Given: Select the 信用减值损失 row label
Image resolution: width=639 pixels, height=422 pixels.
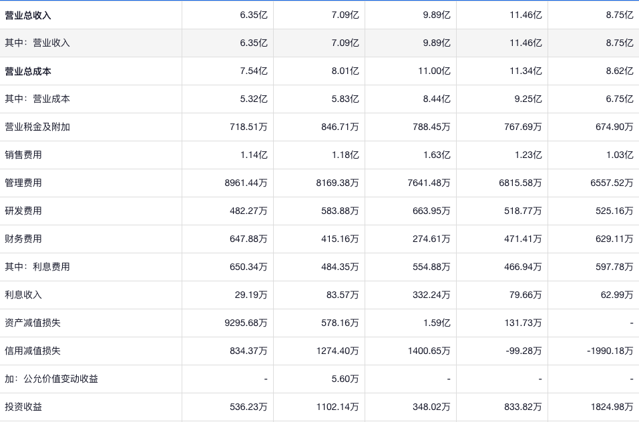Looking at the screenshot, I should click(33, 351).
